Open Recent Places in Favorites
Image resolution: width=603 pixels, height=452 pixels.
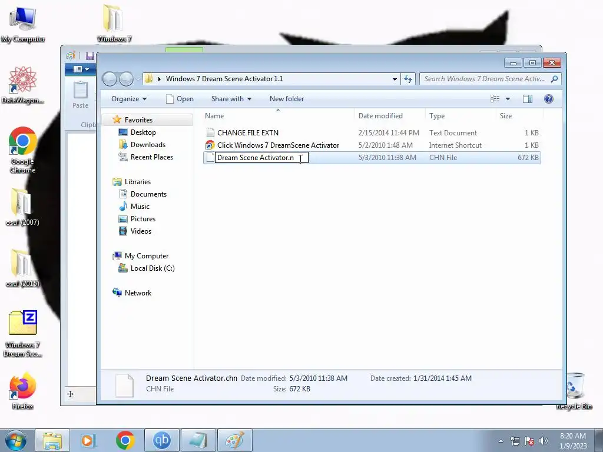click(x=151, y=157)
